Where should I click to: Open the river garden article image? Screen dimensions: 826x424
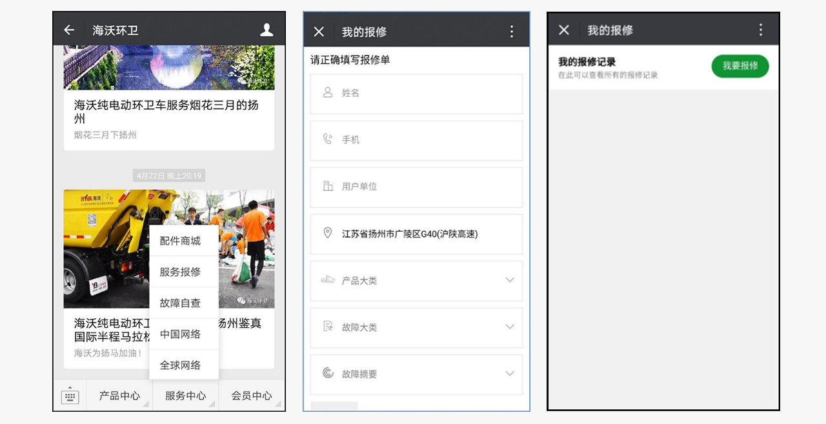click(x=169, y=67)
